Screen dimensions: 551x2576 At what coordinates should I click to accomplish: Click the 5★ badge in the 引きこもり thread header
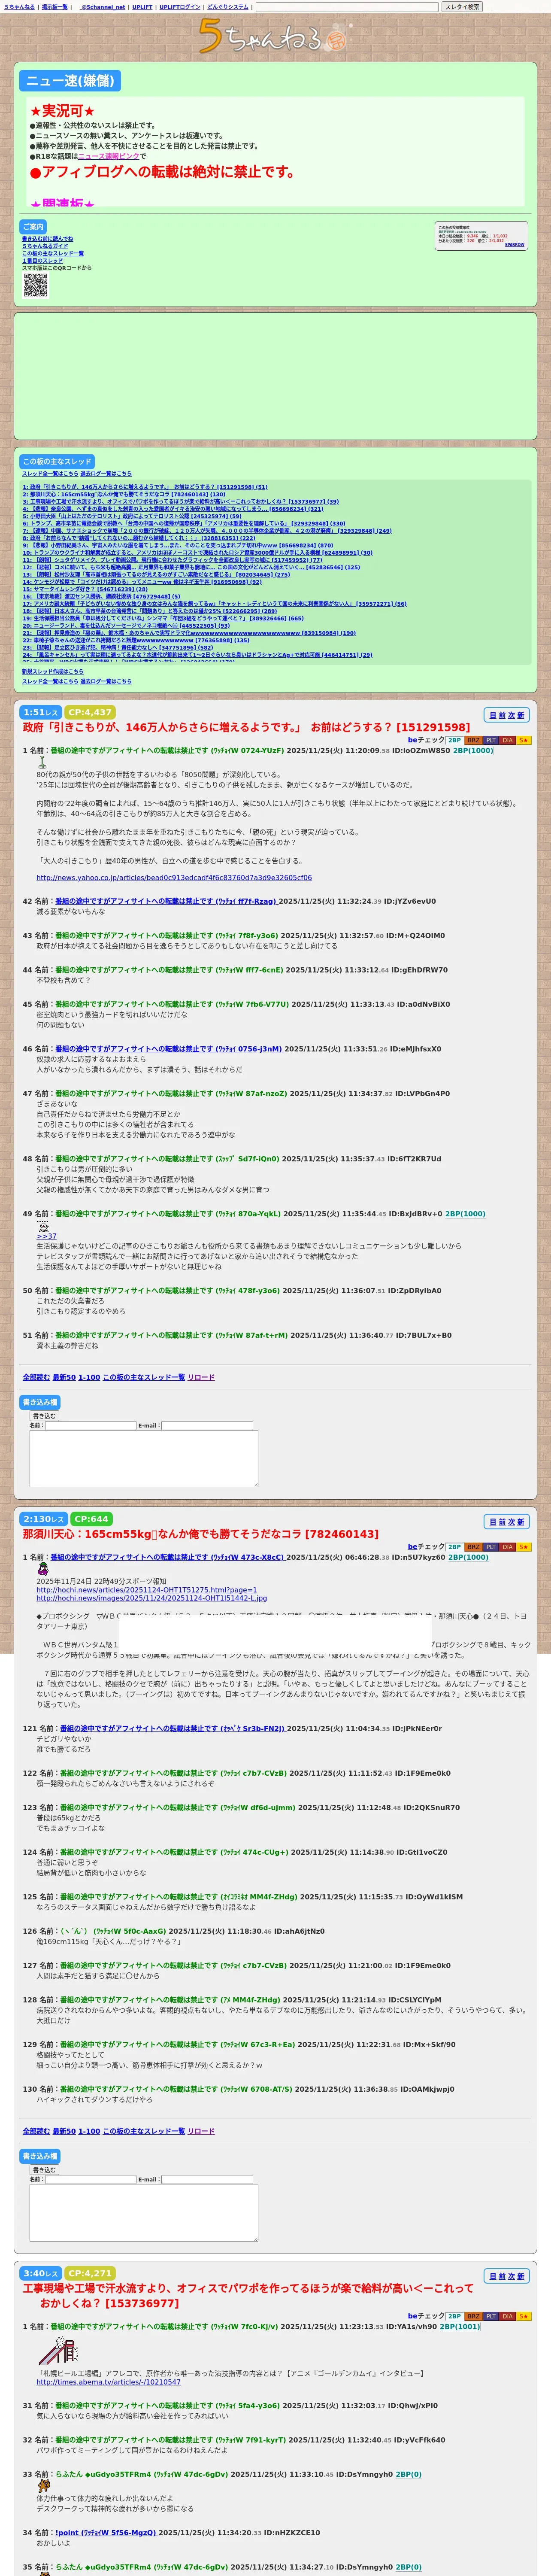pos(524,740)
